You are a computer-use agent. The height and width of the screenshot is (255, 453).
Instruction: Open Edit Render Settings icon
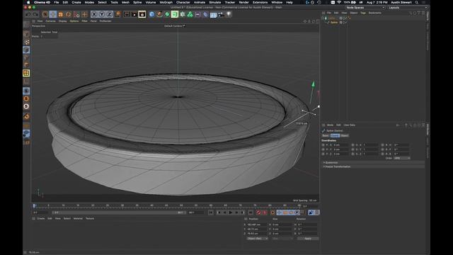click(x=142, y=14)
